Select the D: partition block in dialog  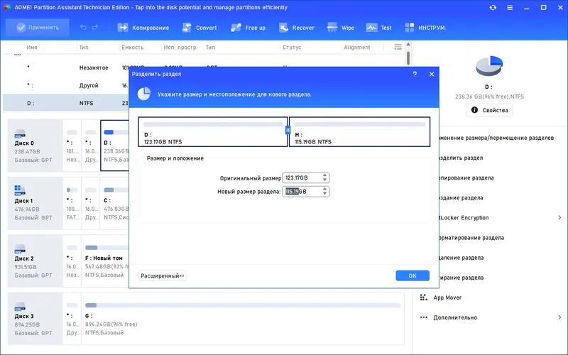213,132
